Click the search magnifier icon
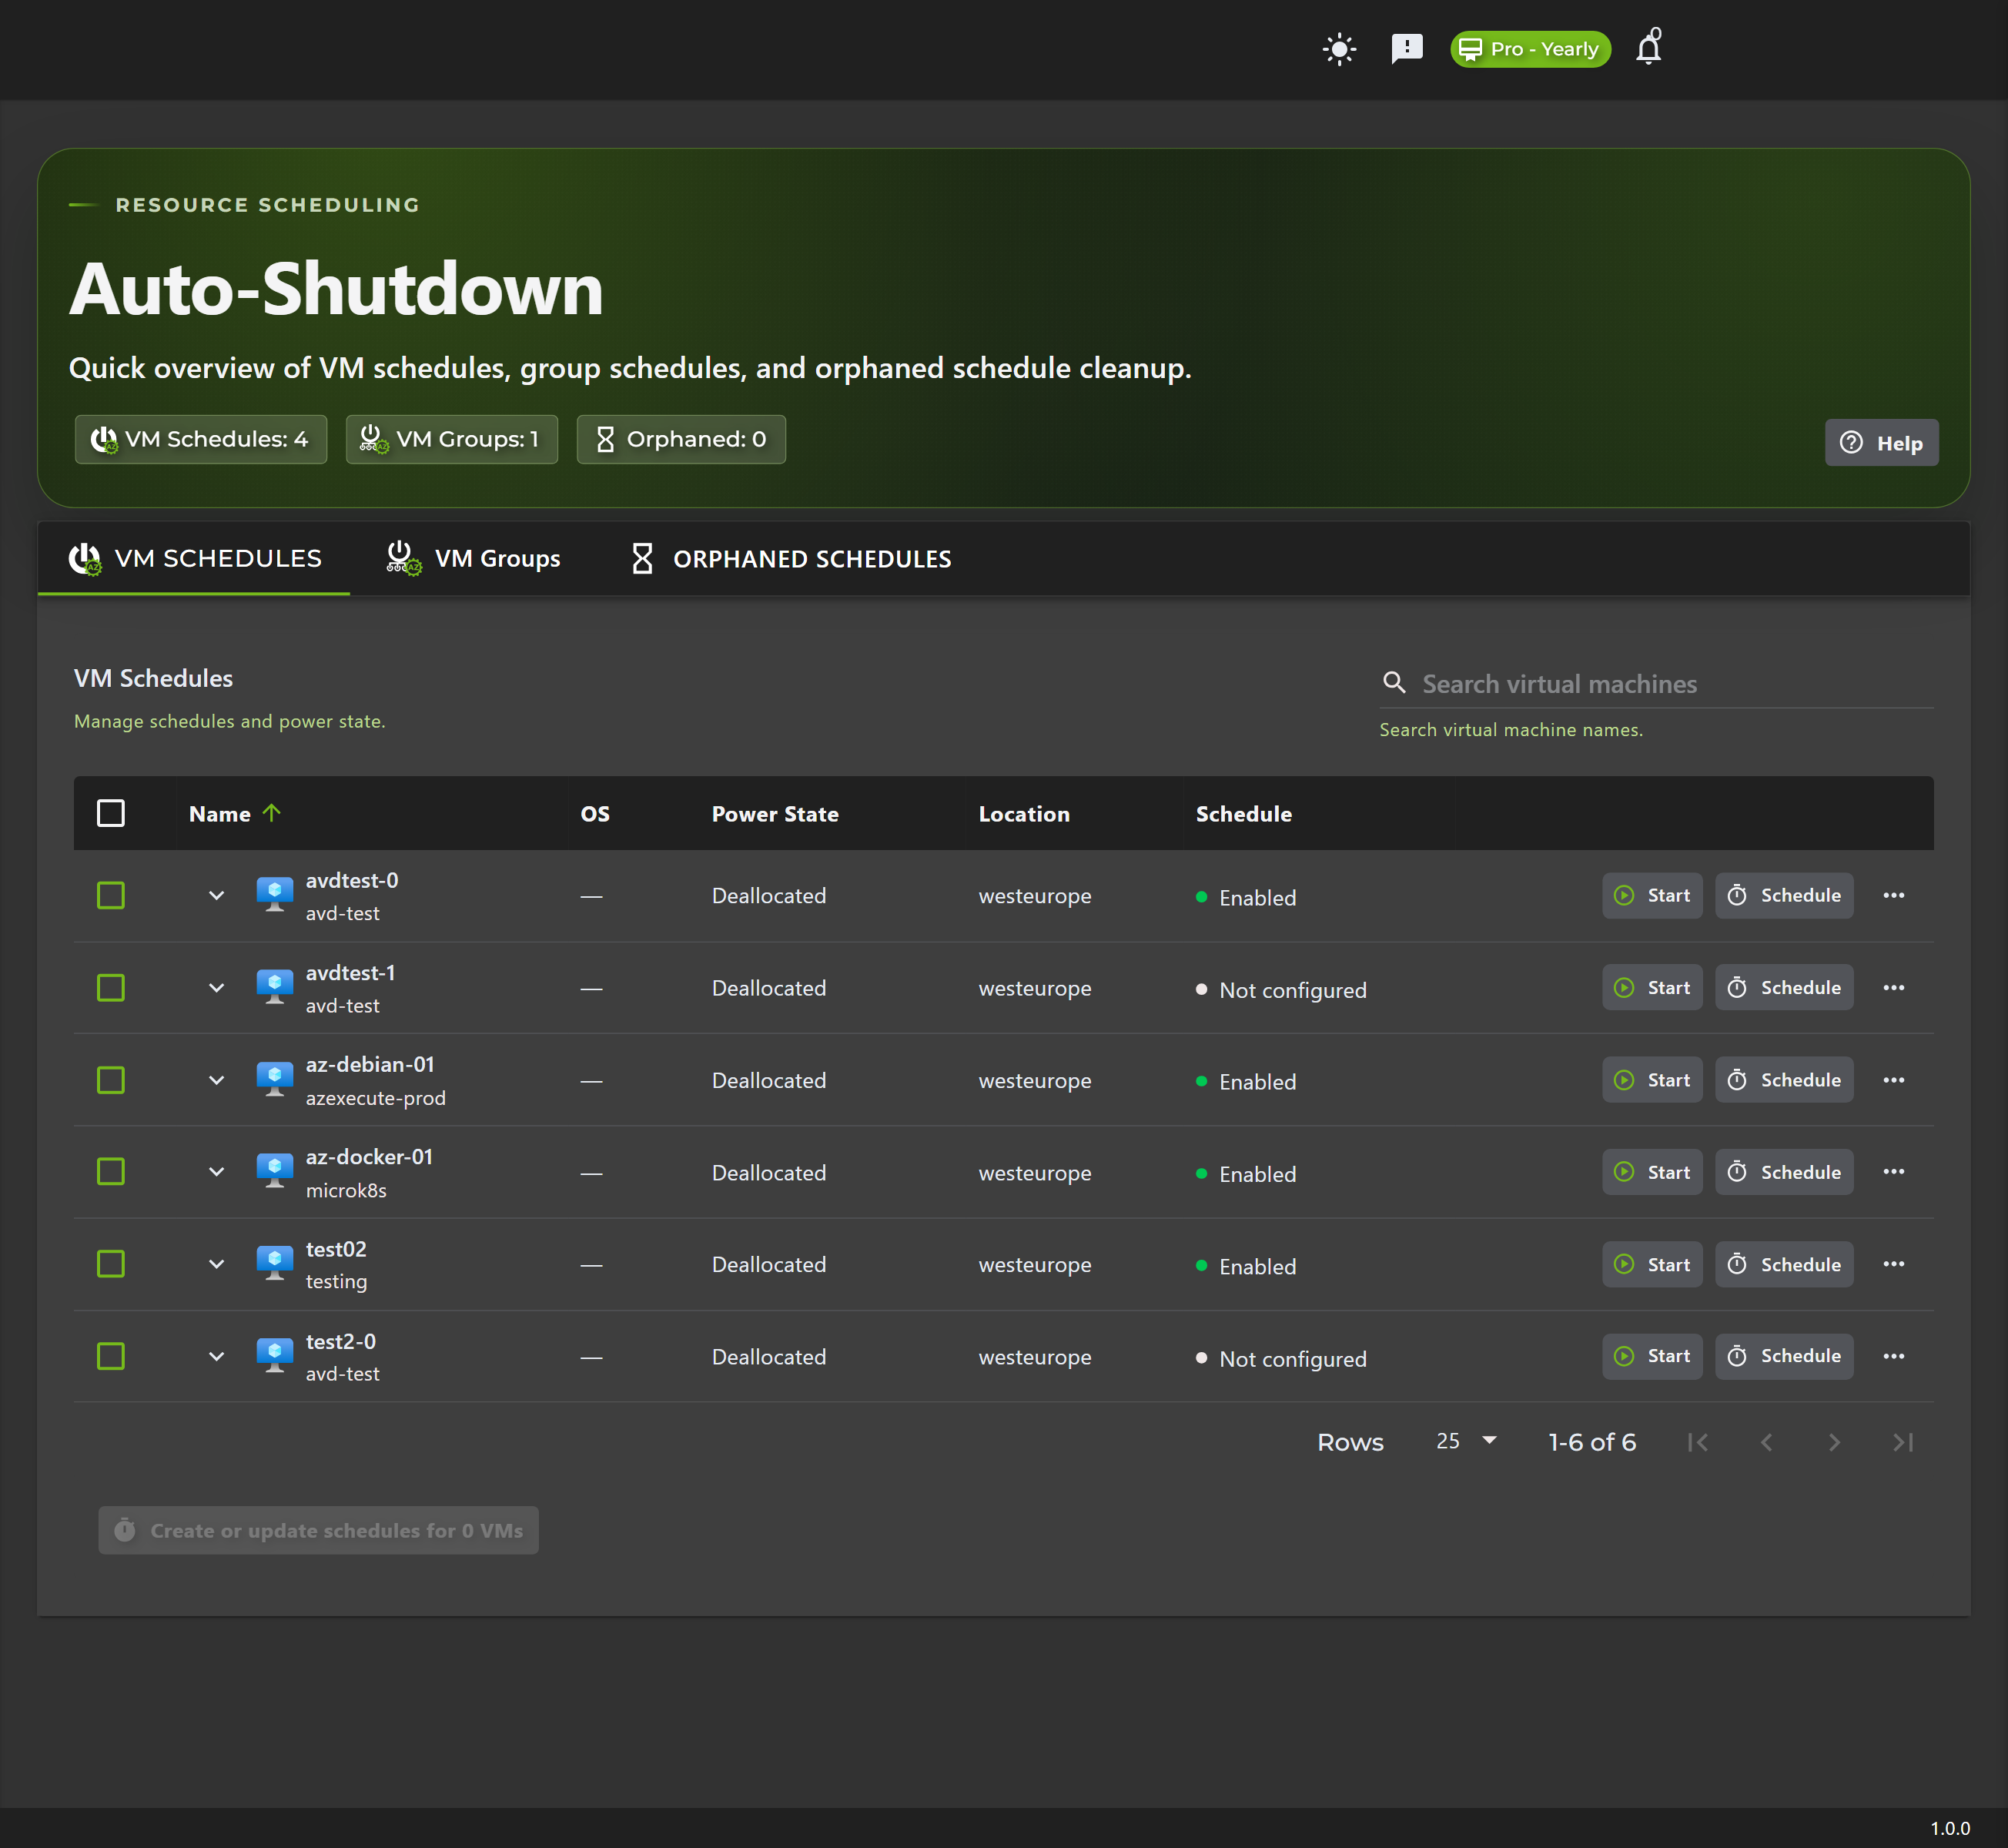 click(1394, 683)
